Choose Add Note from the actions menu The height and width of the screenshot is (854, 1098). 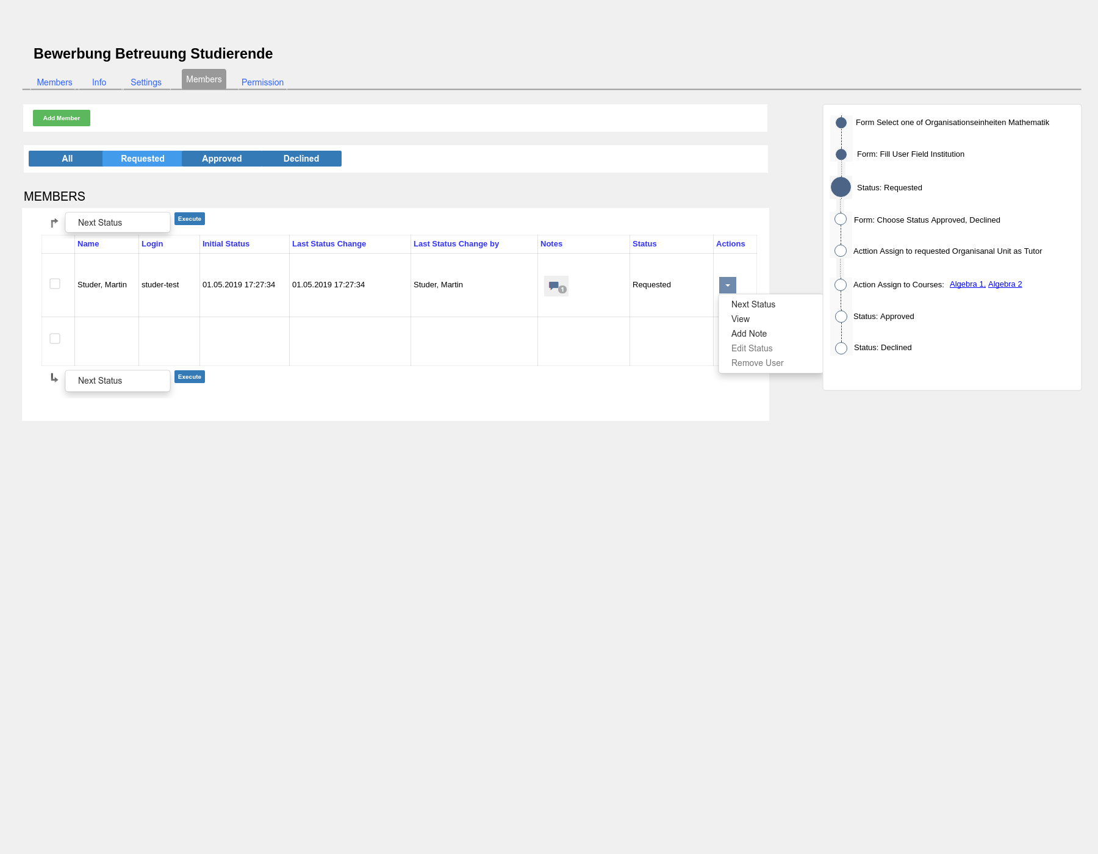749,334
